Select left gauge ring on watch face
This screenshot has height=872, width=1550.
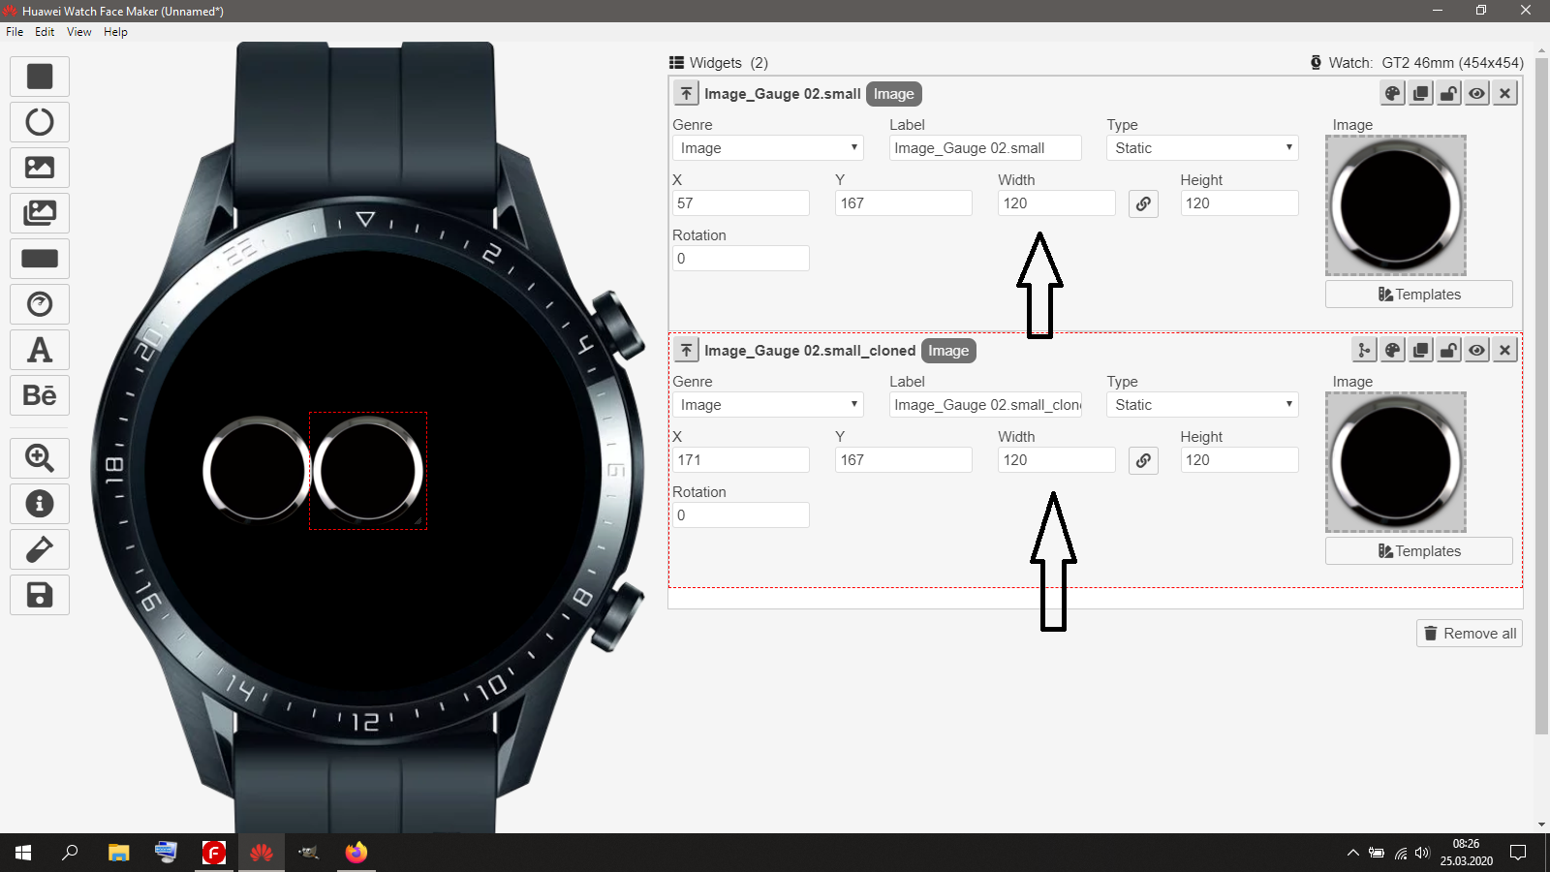(x=257, y=470)
